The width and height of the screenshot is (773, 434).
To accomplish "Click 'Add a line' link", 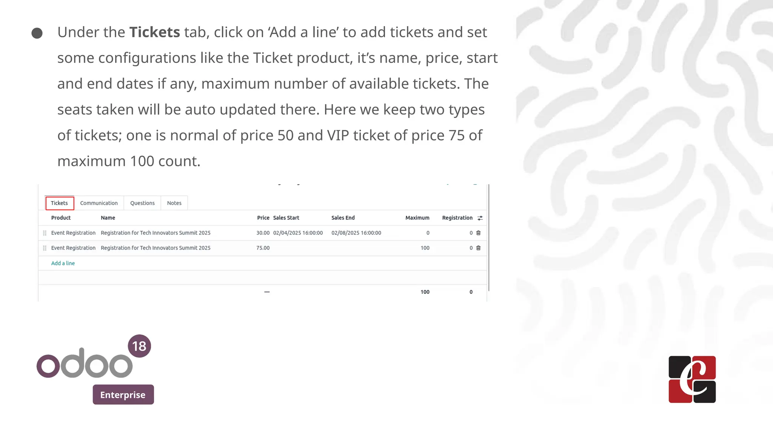I will coord(63,263).
